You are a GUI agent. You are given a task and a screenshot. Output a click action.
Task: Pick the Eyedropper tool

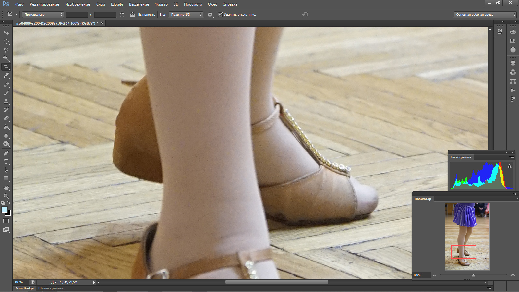[x=6, y=76]
